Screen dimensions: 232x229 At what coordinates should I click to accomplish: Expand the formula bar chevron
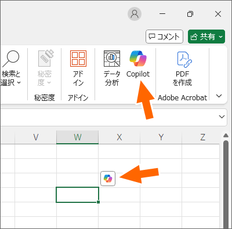click(222, 117)
